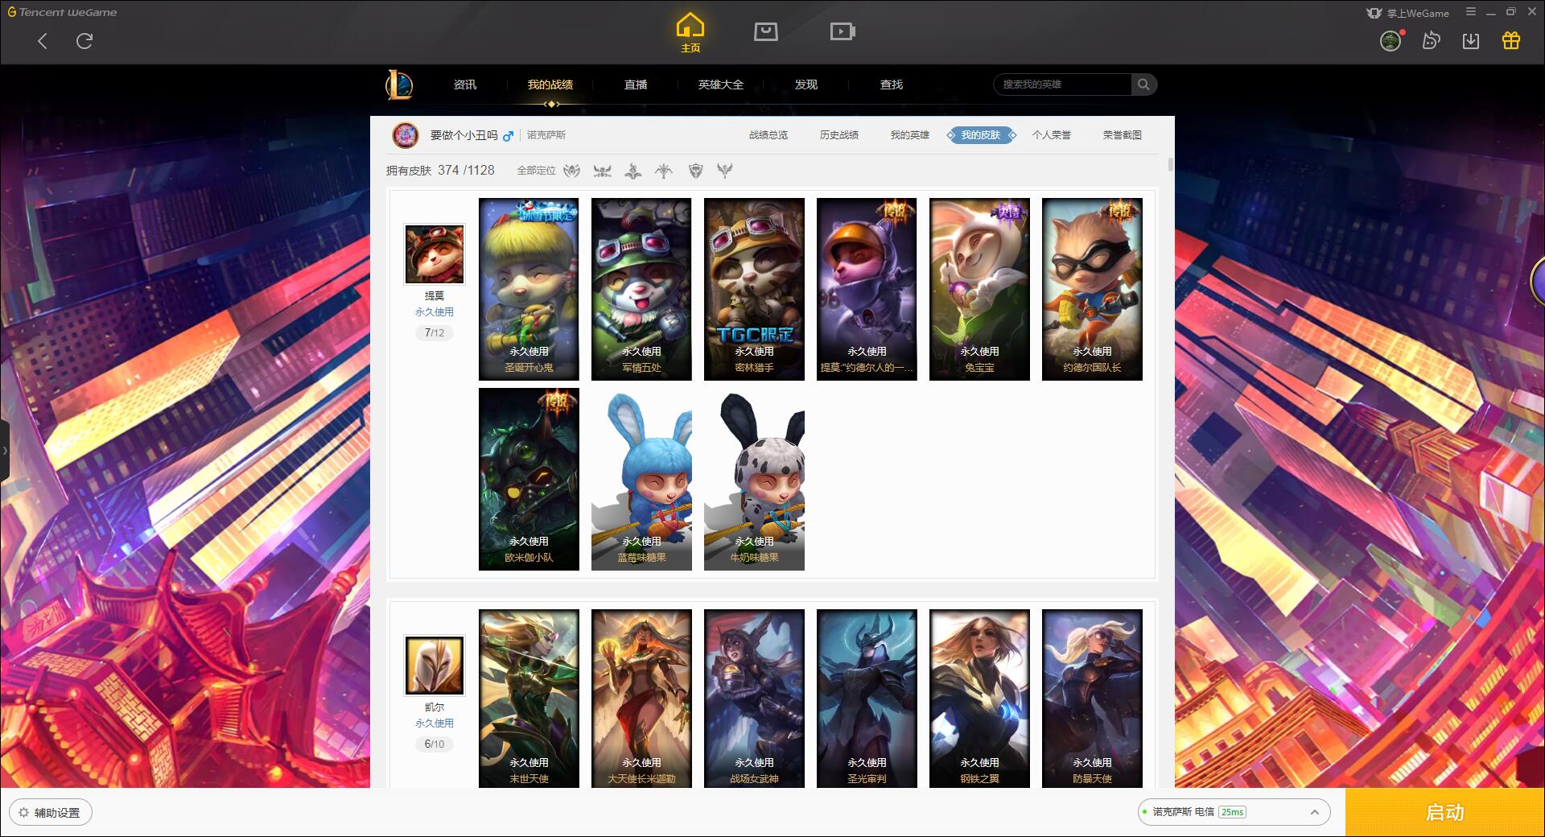The height and width of the screenshot is (837, 1545).
Task: Open the yellow gift box icon
Action: tap(1511, 40)
